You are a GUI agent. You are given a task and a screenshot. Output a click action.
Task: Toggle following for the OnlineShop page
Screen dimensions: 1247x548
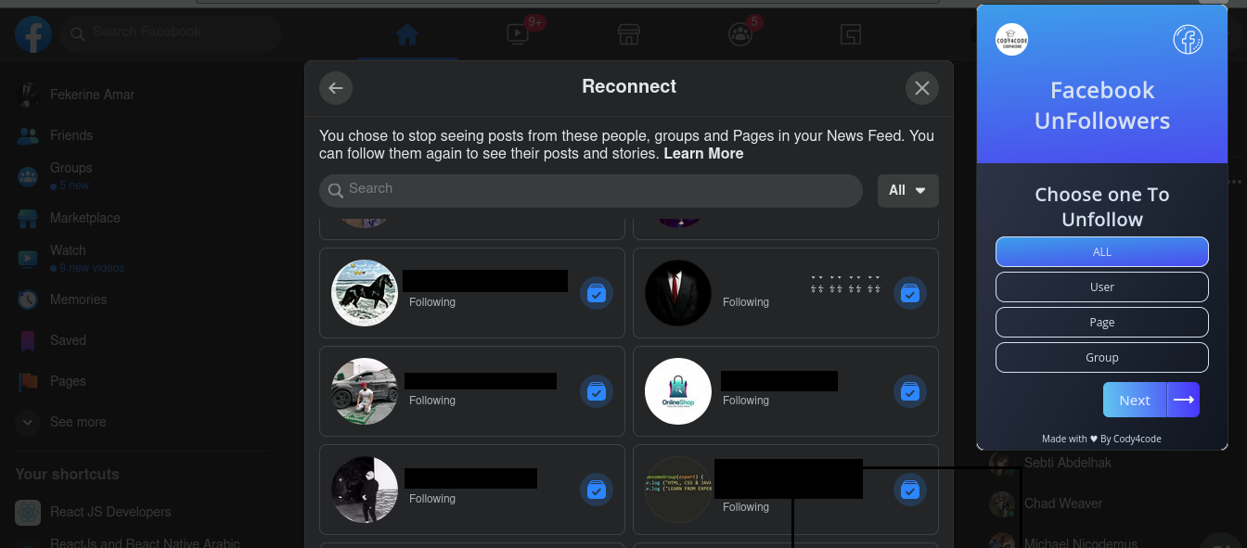[910, 391]
